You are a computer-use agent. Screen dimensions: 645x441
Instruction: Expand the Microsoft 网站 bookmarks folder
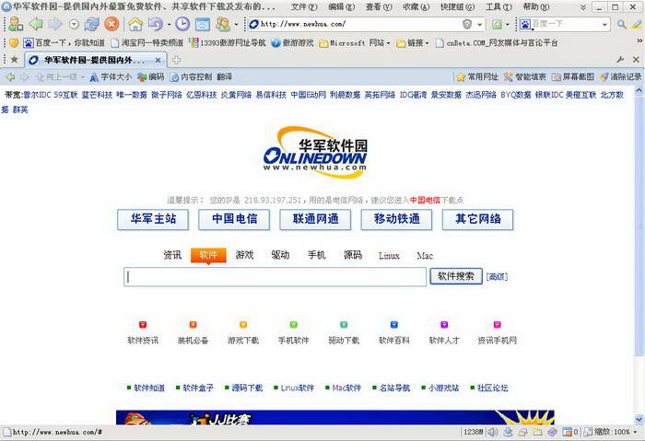tap(354, 42)
